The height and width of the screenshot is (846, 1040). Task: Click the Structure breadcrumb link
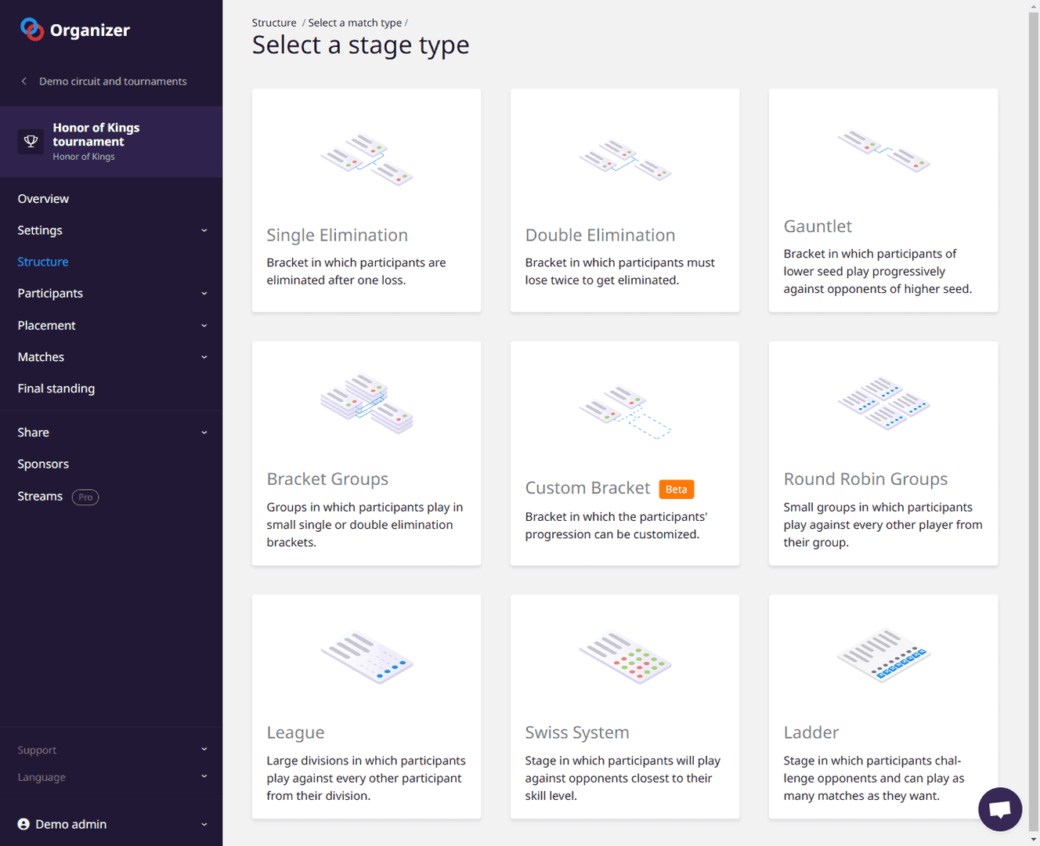click(274, 23)
